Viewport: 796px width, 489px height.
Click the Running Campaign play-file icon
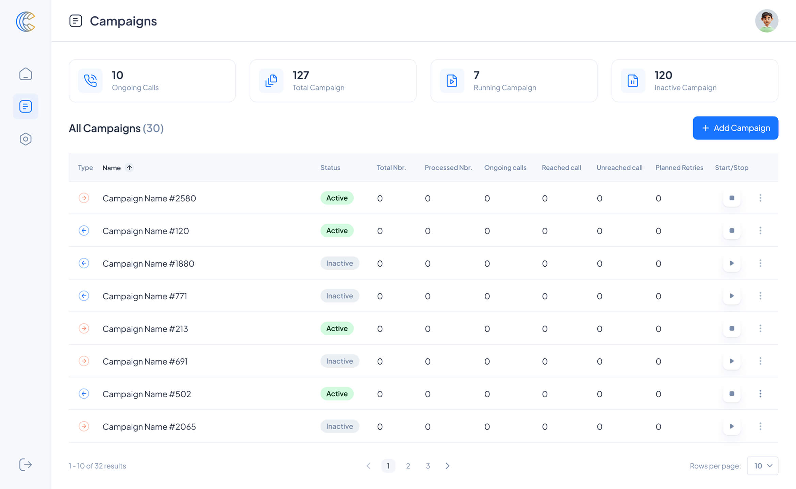tap(452, 81)
